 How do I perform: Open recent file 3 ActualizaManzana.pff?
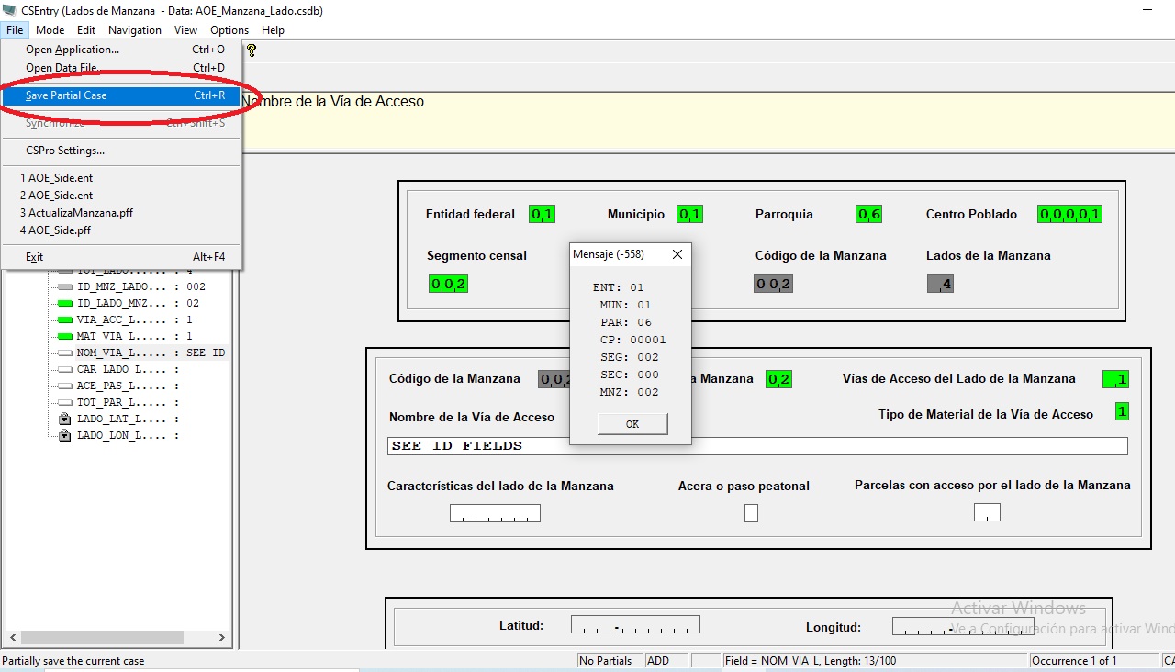(121, 213)
